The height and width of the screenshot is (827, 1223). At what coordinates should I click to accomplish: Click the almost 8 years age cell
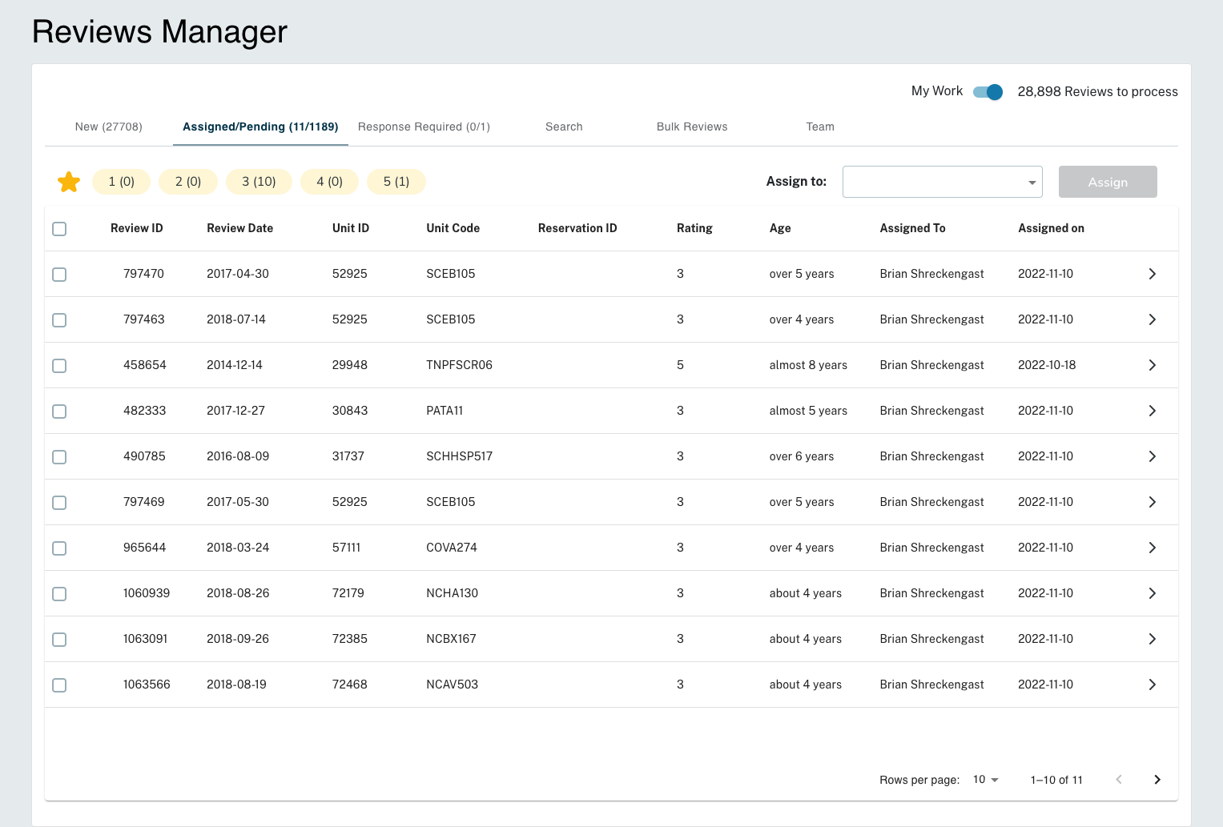click(808, 365)
